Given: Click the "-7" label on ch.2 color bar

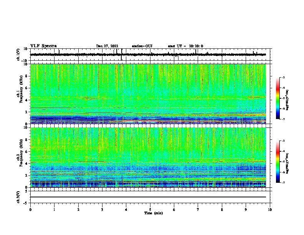Looking at the screenshot, I should [283, 183].
